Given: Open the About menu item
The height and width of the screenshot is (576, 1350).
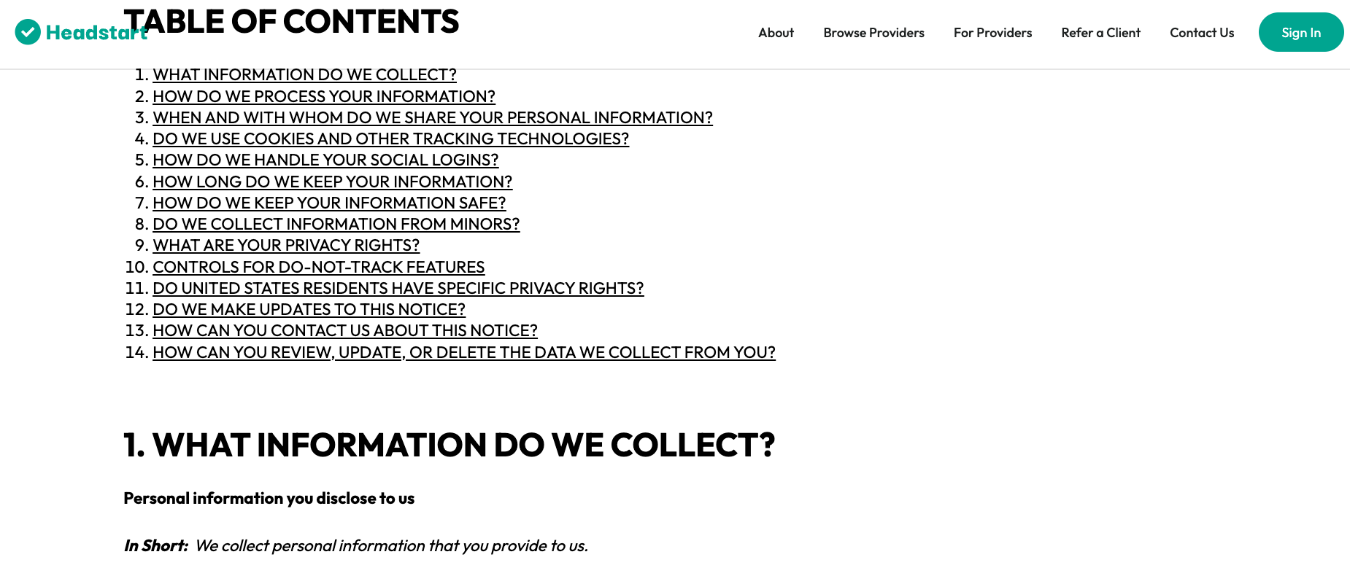Looking at the screenshot, I should (x=776, y=33).
